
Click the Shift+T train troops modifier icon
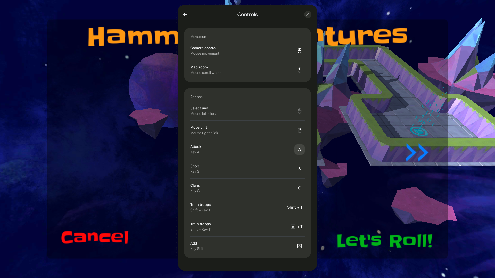click(x=293, y=227)
